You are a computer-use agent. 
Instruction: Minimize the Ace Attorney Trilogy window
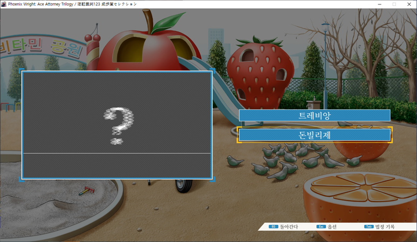pyautogui.click(x=379, y=4)
